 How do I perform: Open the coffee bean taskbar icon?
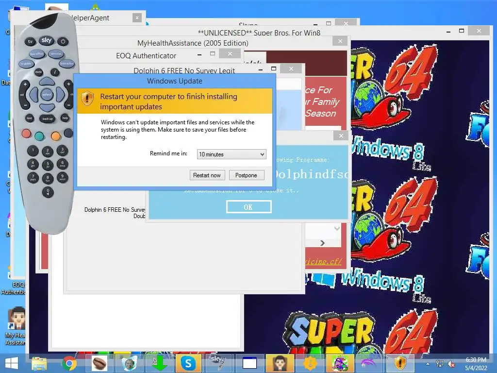tap(99, 363)
